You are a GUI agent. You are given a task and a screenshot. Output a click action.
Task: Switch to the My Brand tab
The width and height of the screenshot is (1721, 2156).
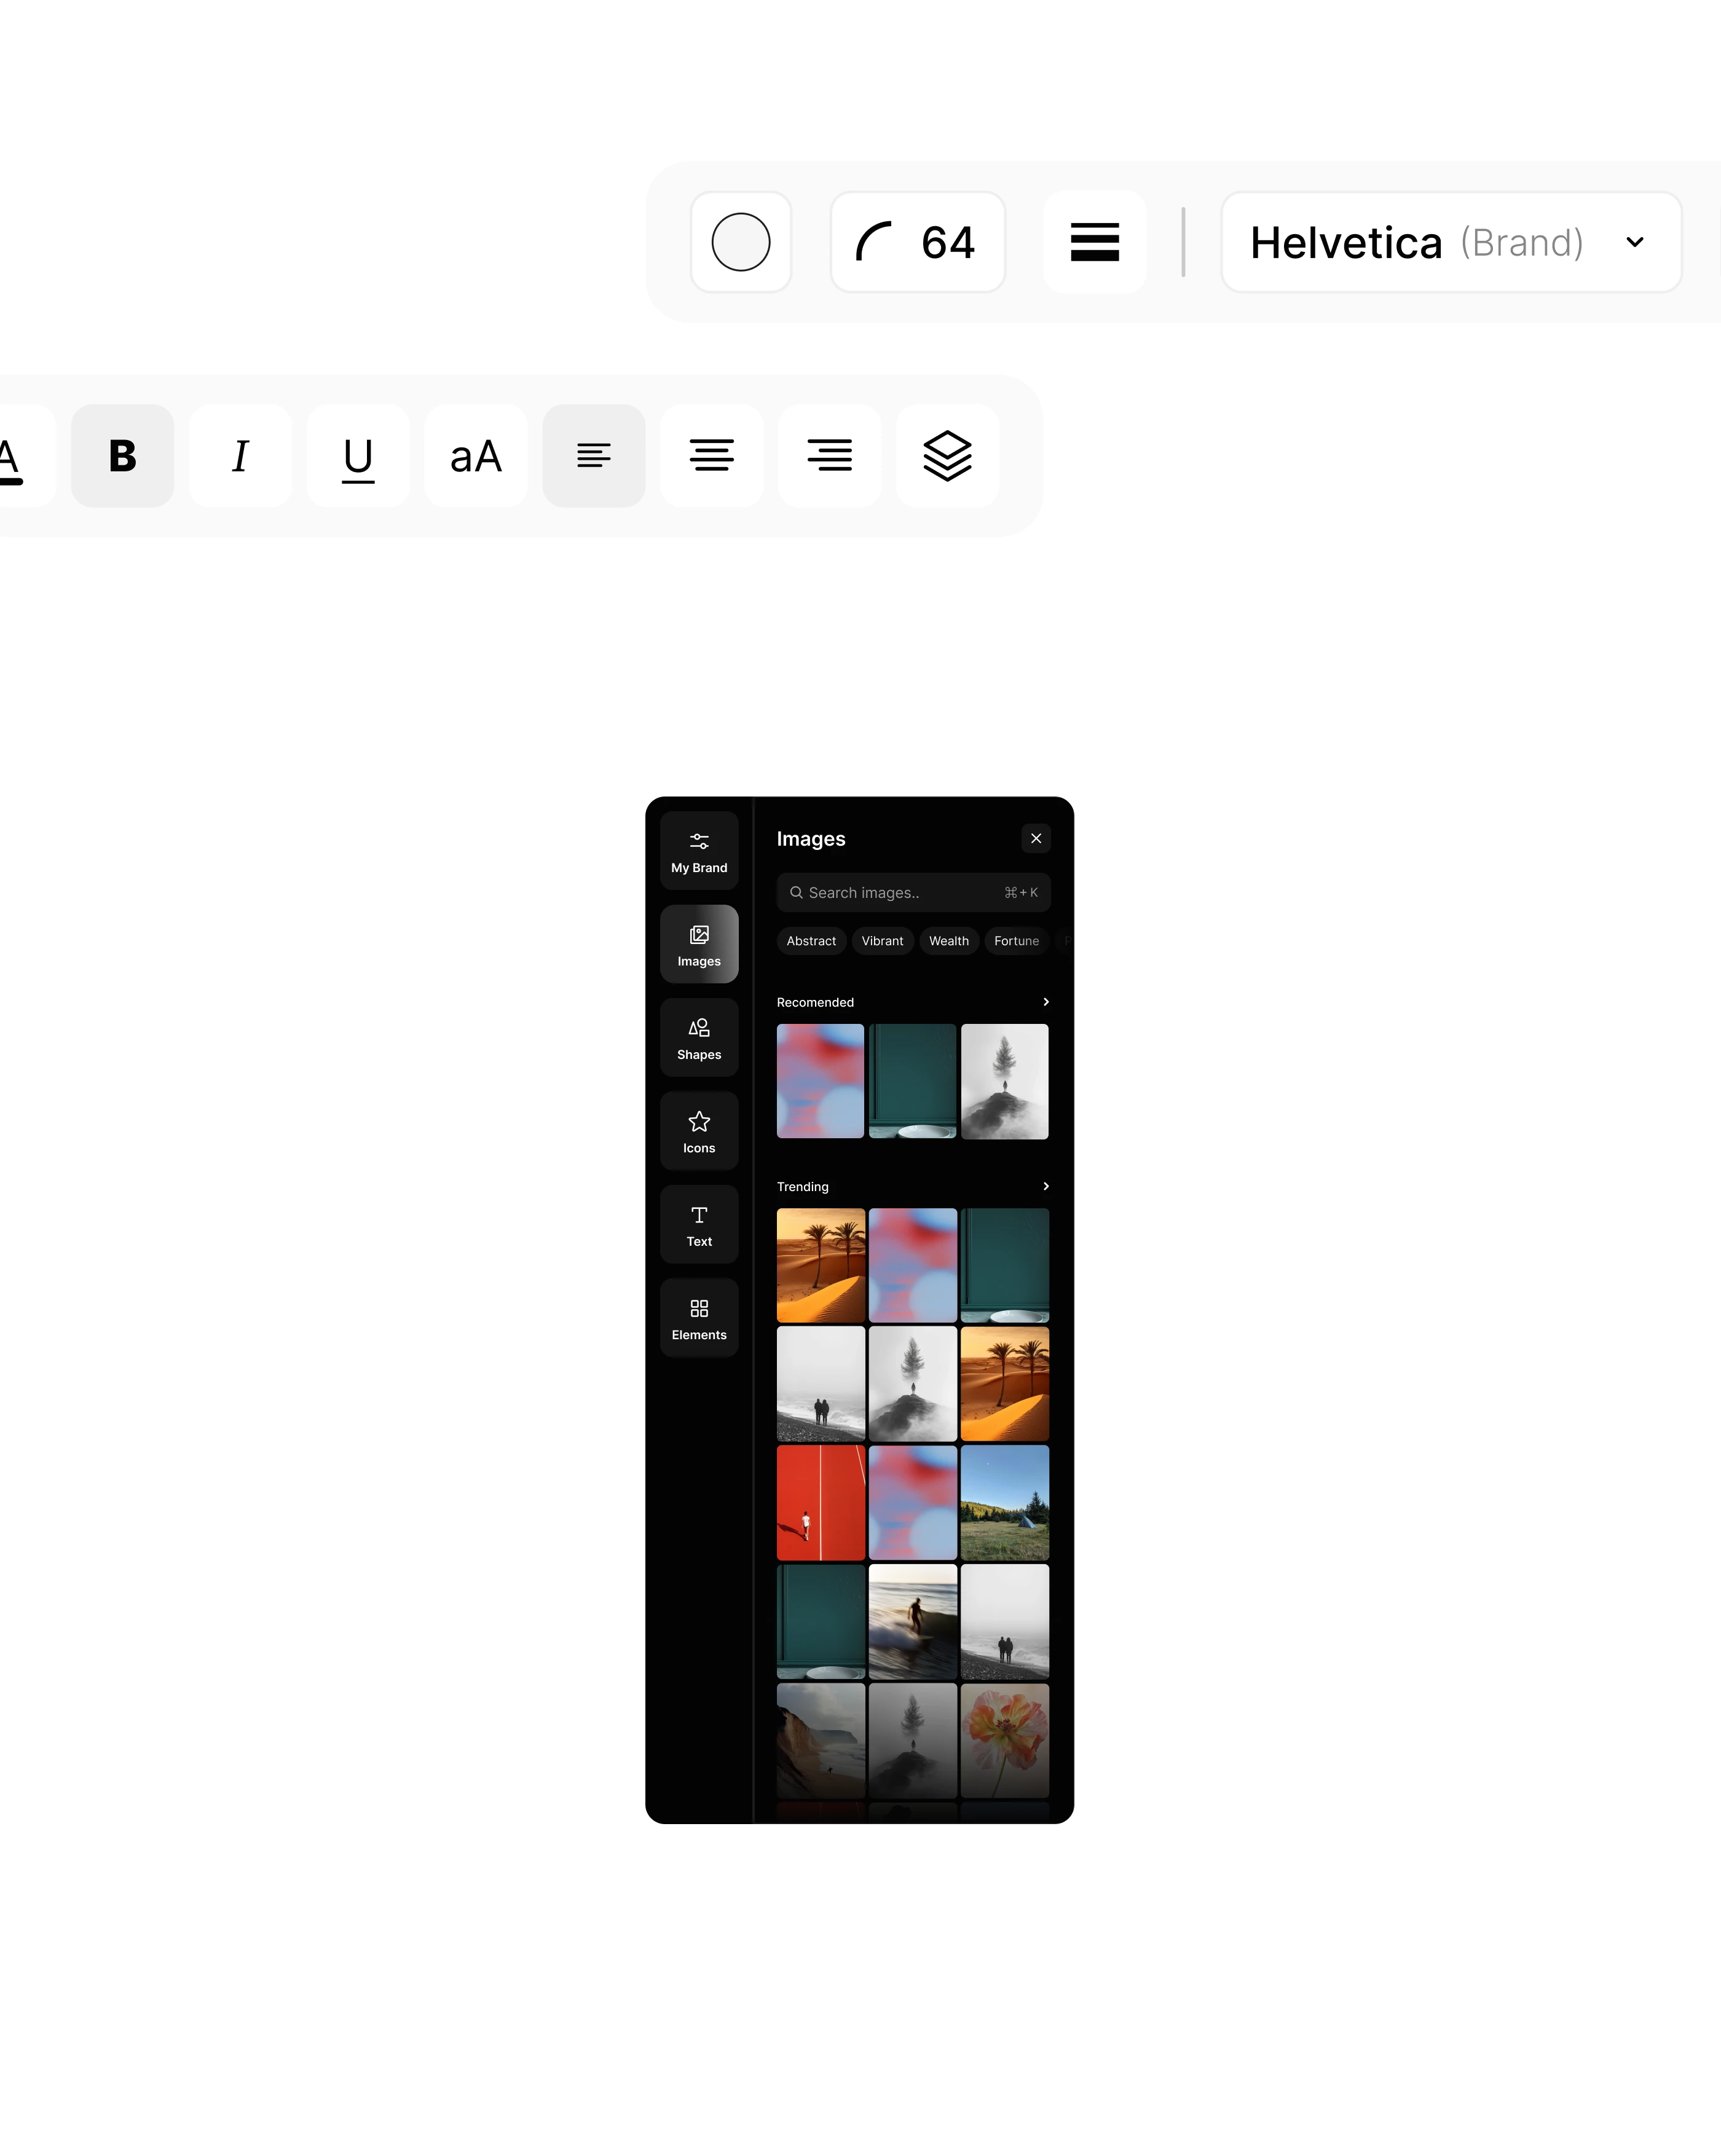[x=698, y=851]
